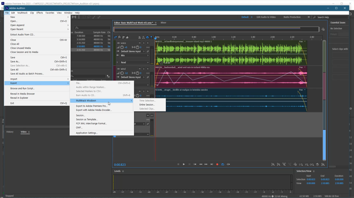Select the Time Selection tool in toolbar

(x=79, y=17)
